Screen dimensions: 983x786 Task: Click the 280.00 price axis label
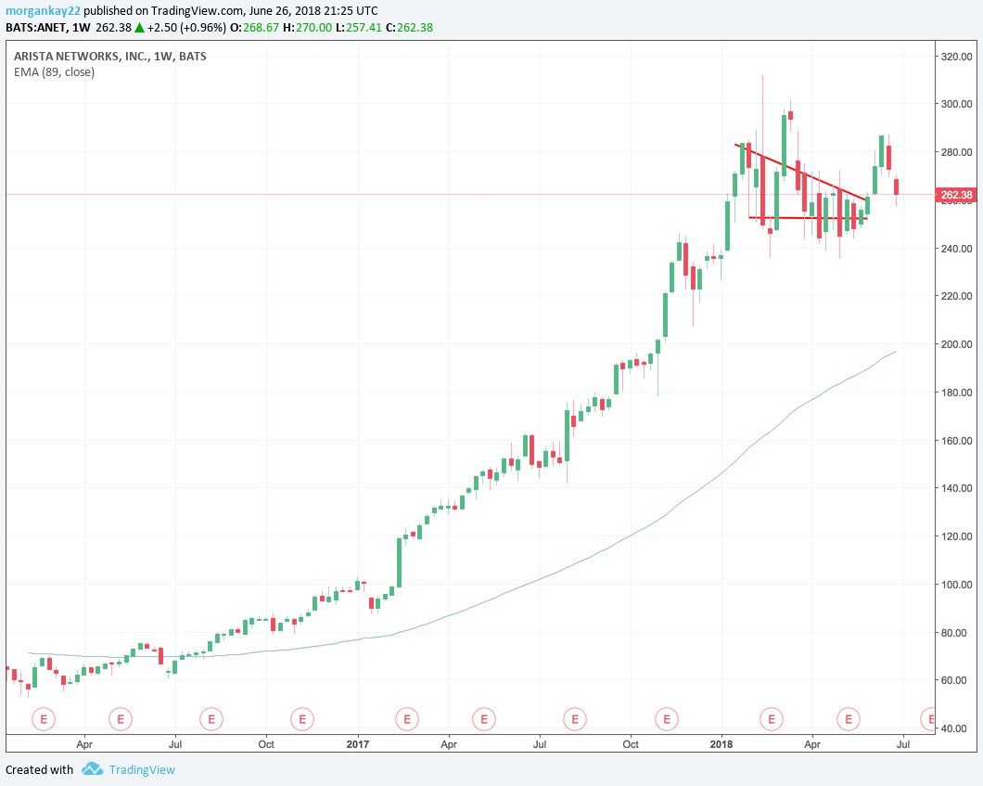957,152
